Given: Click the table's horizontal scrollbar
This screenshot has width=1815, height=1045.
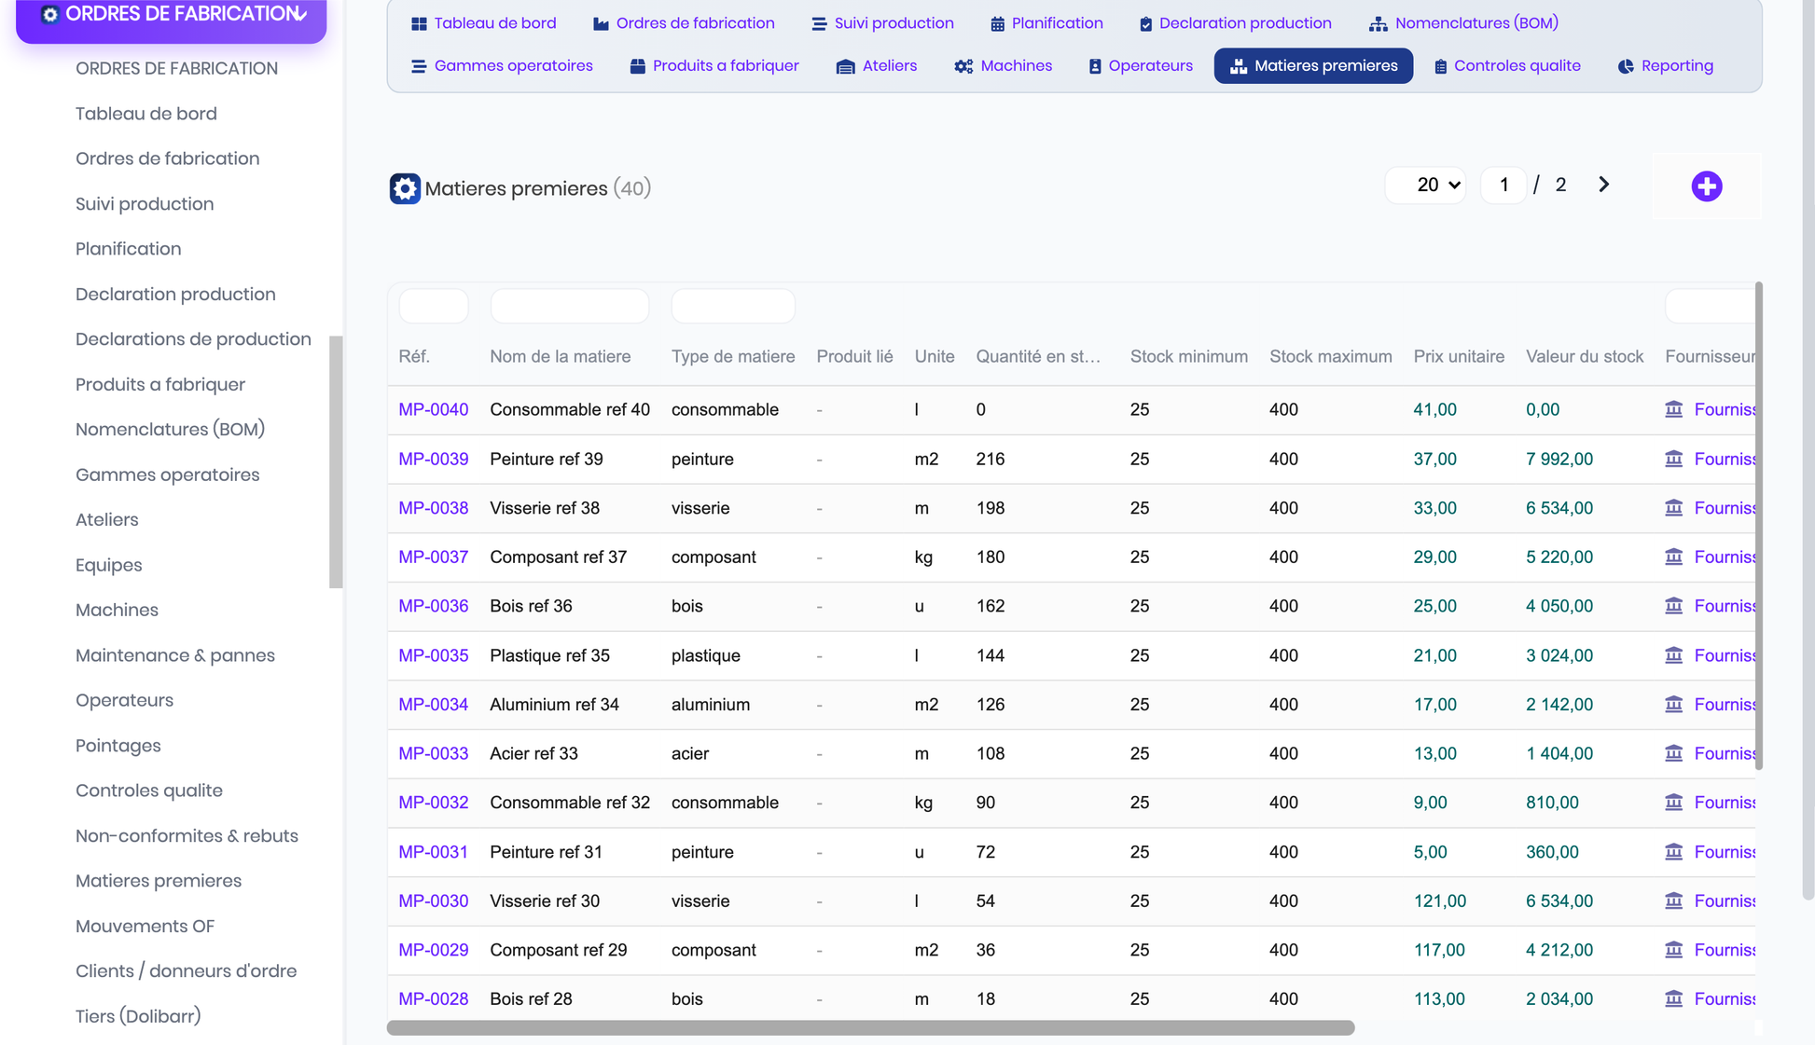Looking at the screenshot, I should pyautogui.click(x=870, y=1027).
